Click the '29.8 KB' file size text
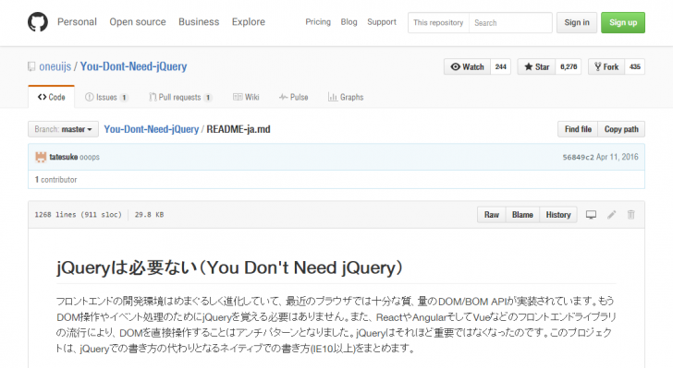Image resolution: width=673 pixels, height=368 pixels. (x=150, y=215)
